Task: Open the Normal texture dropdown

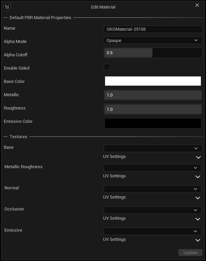Action: pyautogui.click(x=152, y=189)
